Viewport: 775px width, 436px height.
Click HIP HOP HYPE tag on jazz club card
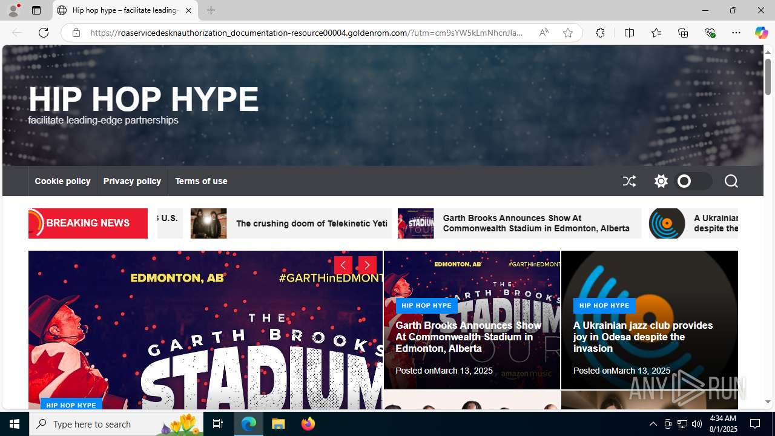point(604,306)
